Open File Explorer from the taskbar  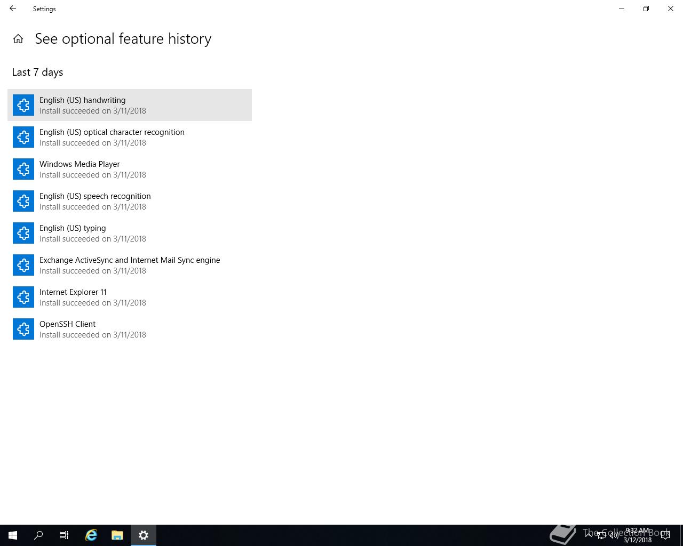117,535
